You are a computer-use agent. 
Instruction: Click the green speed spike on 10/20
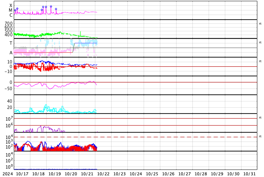(80, 33)
